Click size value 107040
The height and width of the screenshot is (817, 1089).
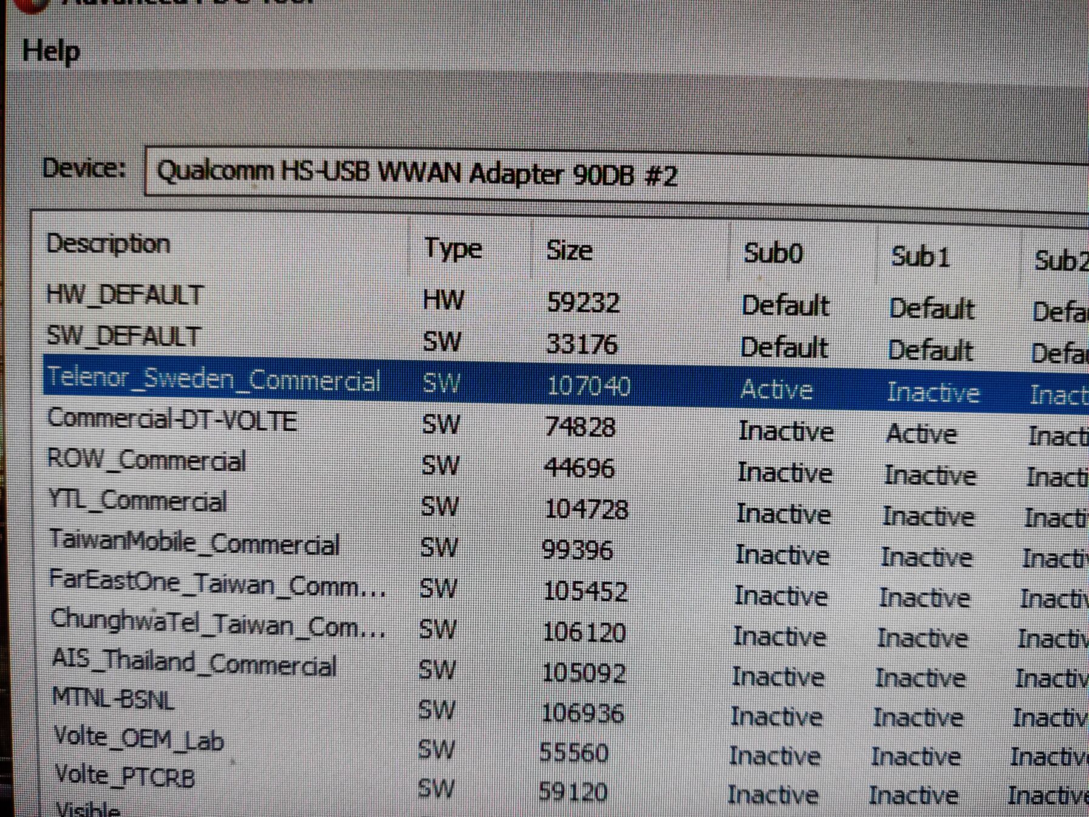coord(589,386)
